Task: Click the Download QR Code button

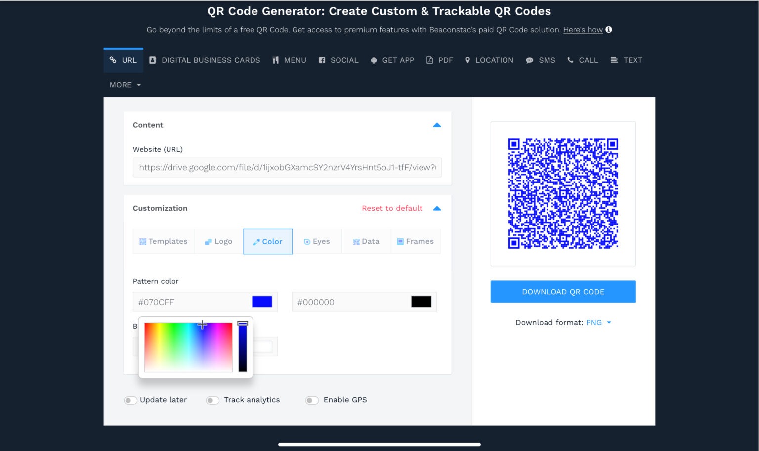Action: pos(563,292)
